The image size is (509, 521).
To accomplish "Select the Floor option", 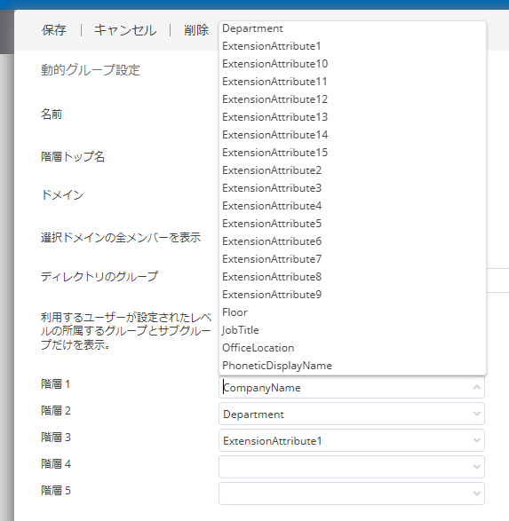I will 353,312.
